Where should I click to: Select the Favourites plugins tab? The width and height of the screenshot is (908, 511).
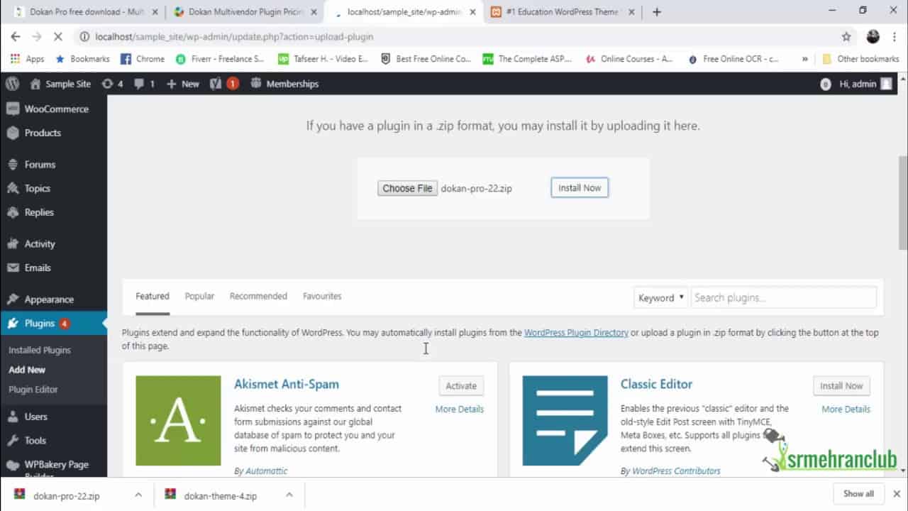(x=322, y=296)
